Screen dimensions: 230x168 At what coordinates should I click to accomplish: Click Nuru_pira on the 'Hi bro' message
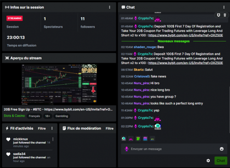pyautogui.click(x=141, y=83)
